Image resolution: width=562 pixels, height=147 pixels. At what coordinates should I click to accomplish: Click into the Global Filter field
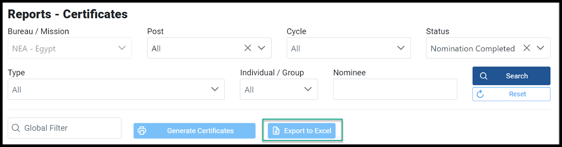click(65, 128)
